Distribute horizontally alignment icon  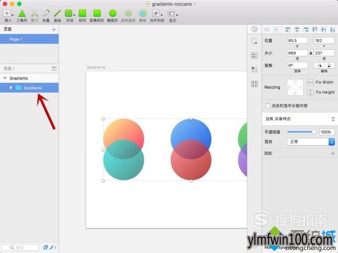[267, 30]
